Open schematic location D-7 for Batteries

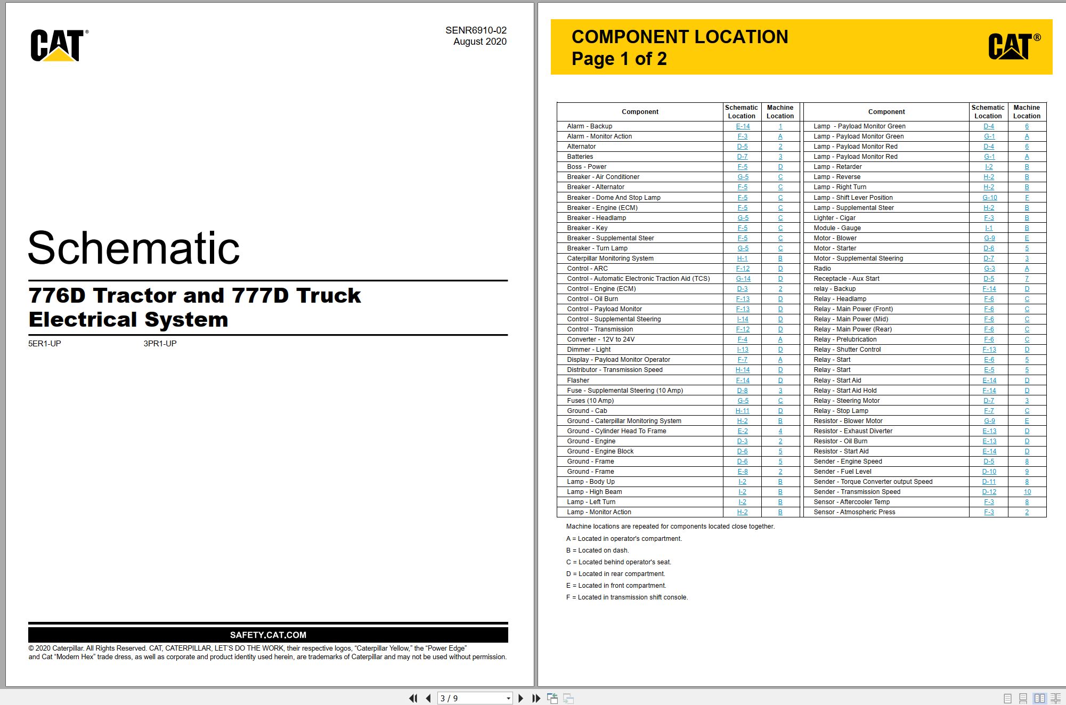pyautogui.click(x=743, y=157)
